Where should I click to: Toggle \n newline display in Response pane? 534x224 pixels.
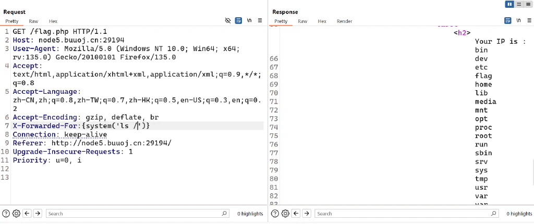pos(518,21)
